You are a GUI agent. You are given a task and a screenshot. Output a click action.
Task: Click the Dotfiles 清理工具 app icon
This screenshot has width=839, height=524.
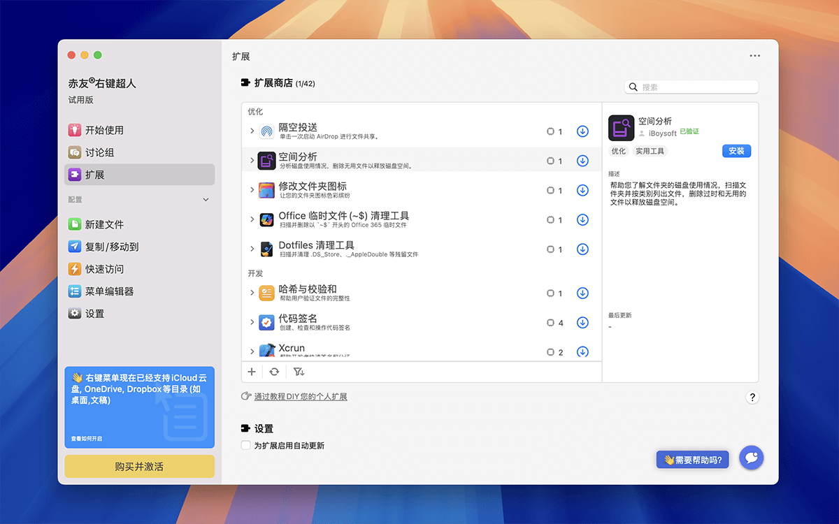[x=266, y=249]
